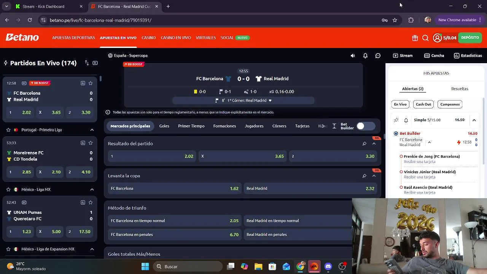
Task: Collapse the Simple S/15.00 bet
Action: 474,120
